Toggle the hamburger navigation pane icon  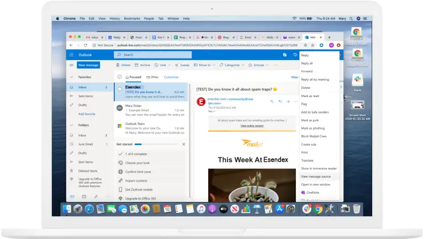pos(71,65)
